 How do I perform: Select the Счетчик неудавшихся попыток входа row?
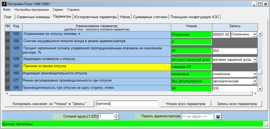[x=97, y=42]
